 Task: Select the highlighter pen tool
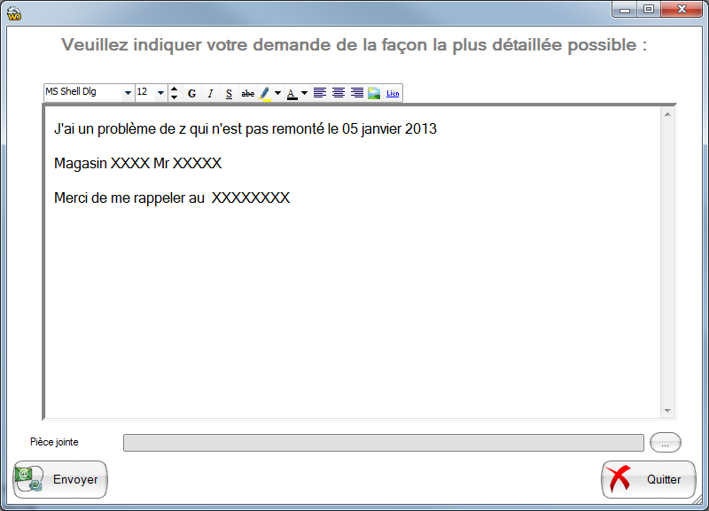(x=264, y=92)
